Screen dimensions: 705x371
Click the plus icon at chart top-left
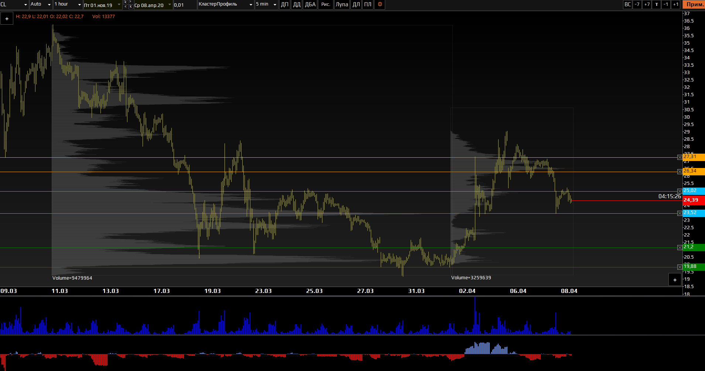(7, 18)
